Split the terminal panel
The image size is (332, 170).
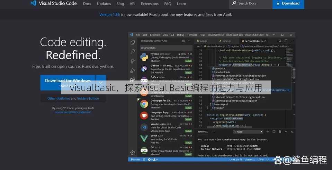pos(274,132)
